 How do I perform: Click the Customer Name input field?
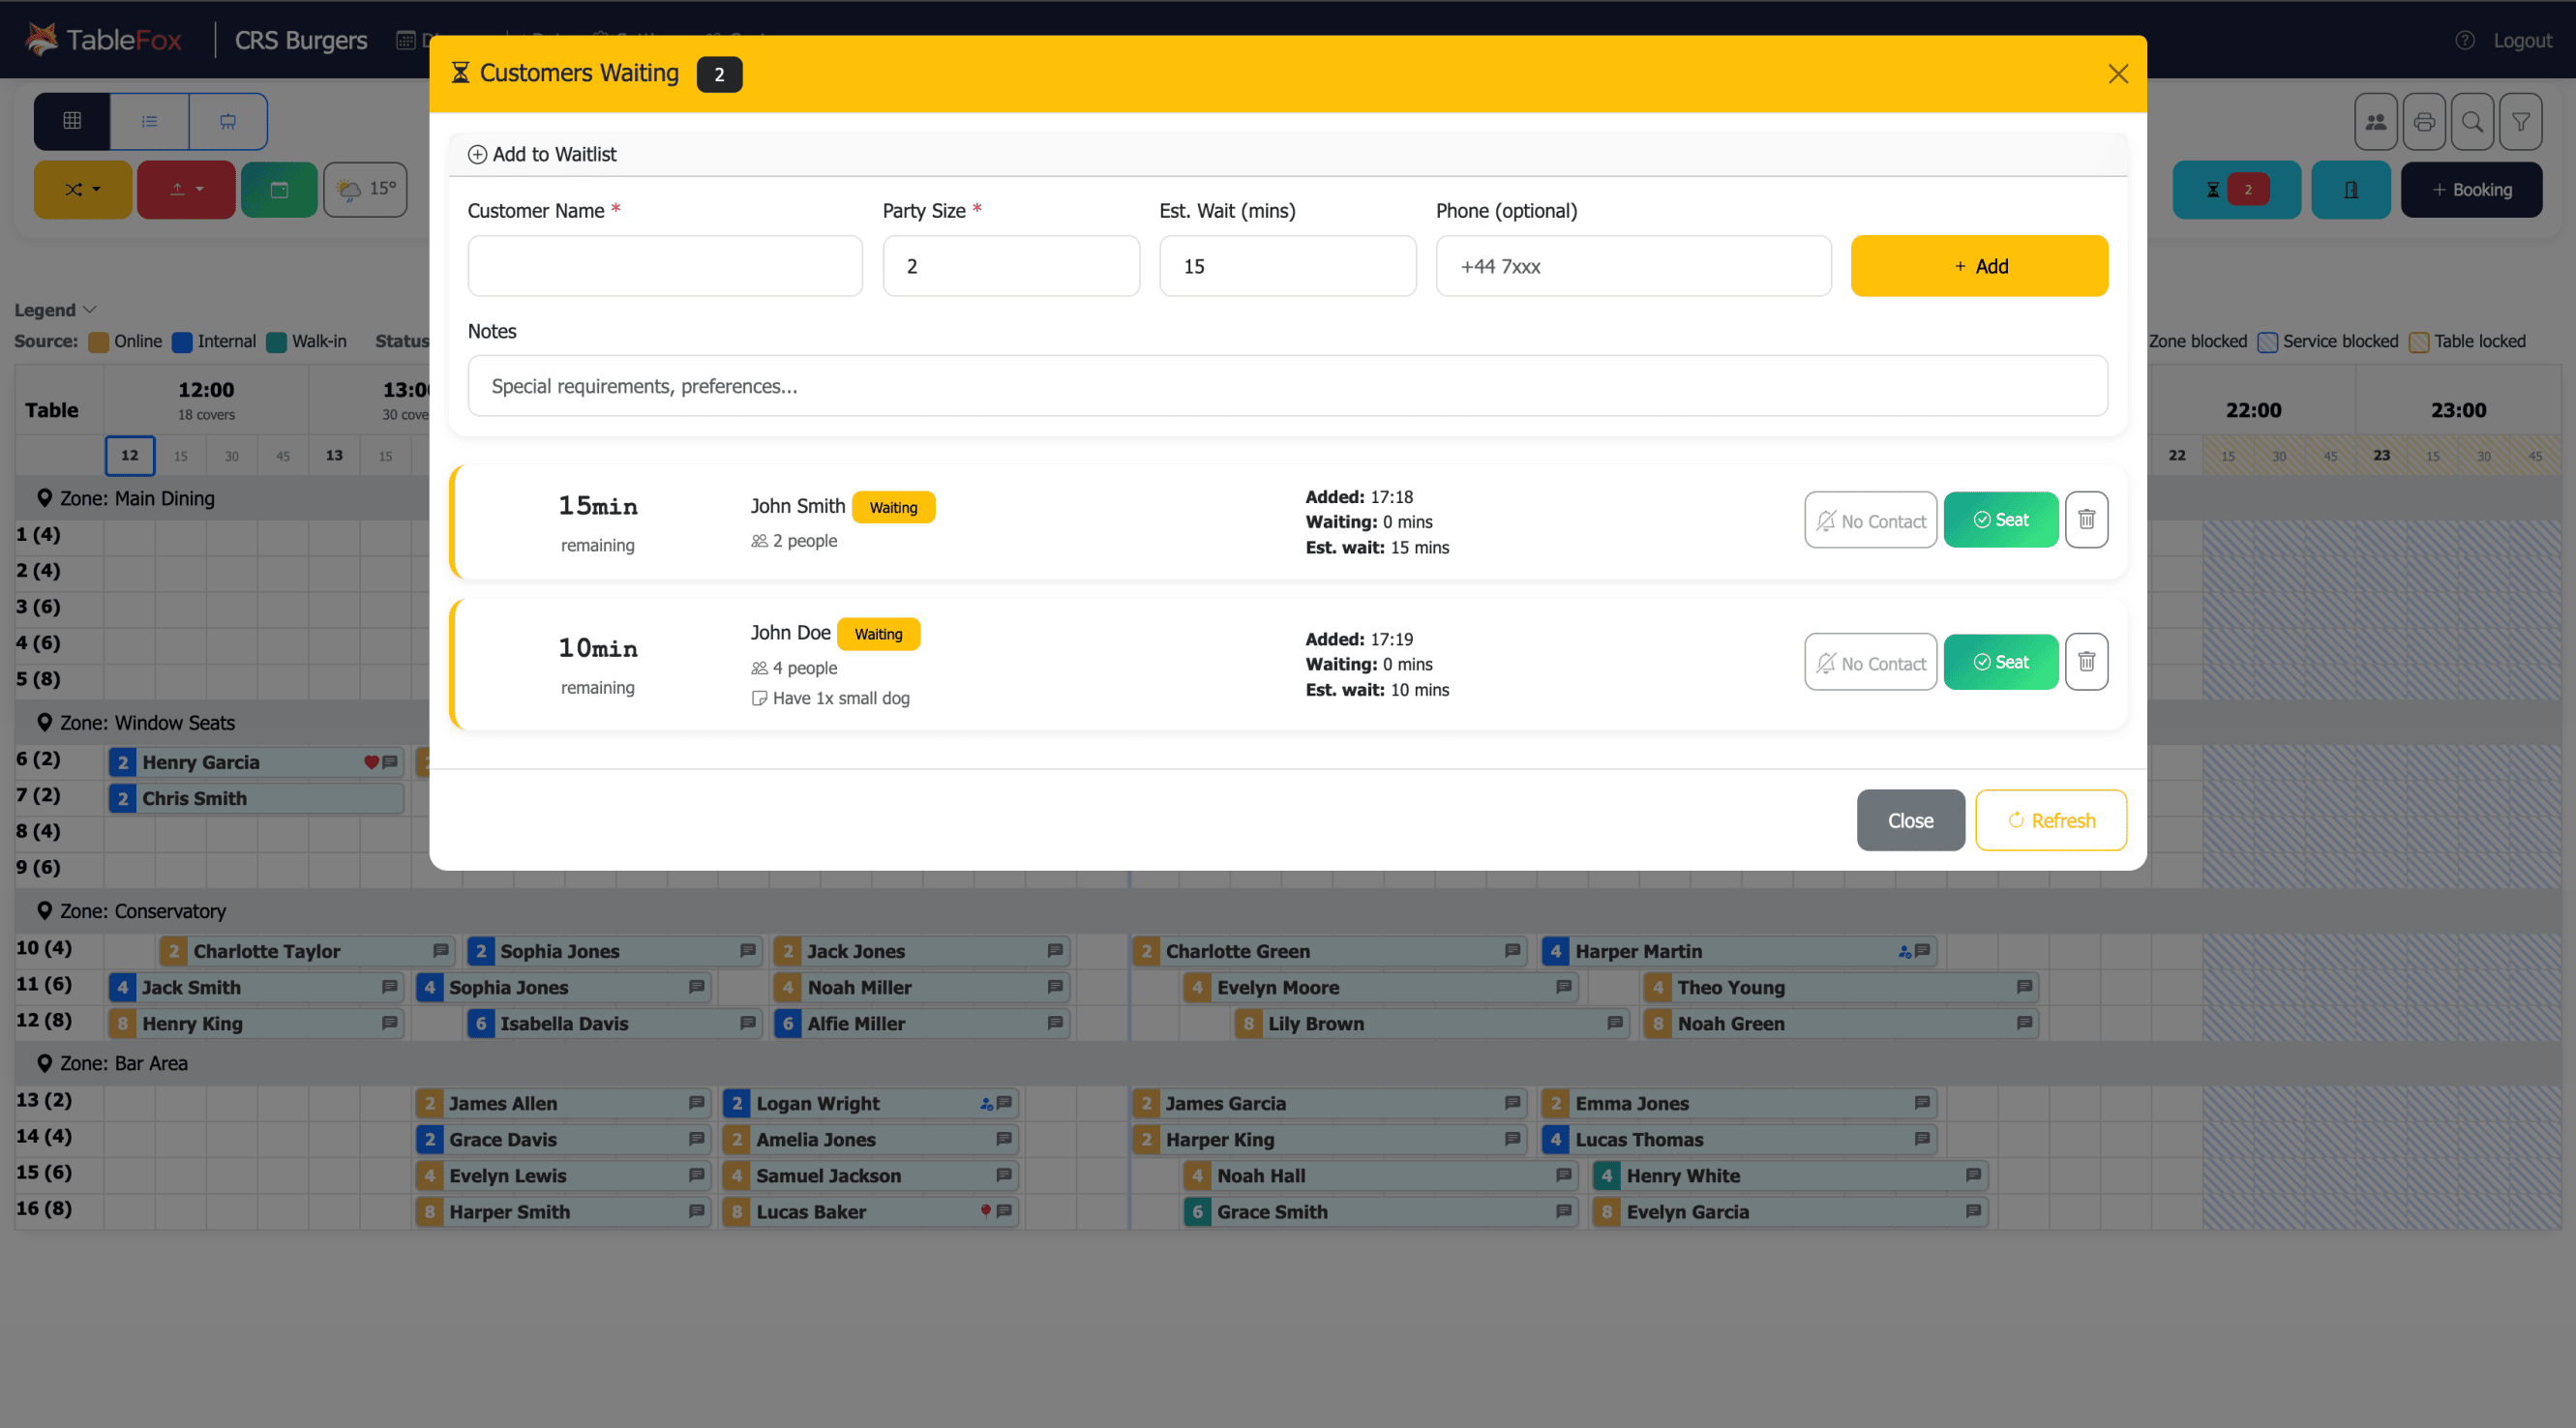[x=664, y=266]
